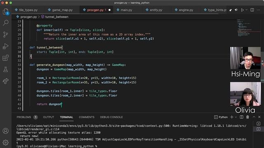The width and height of the screenshot is (264, 148).
Task: Click the megaphone icon in editor toolbar
Action: point(236,10)
